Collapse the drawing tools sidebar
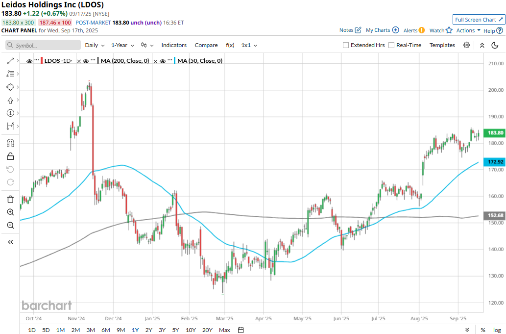Viewport: 506px width, 334px height. (10, 242)
